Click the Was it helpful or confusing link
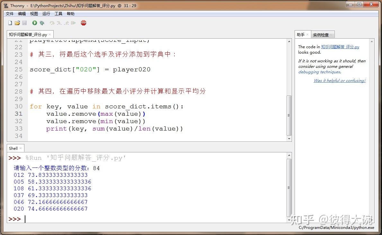Image resolution: width=382 pixels, height=235 pixels. (340, 80)
